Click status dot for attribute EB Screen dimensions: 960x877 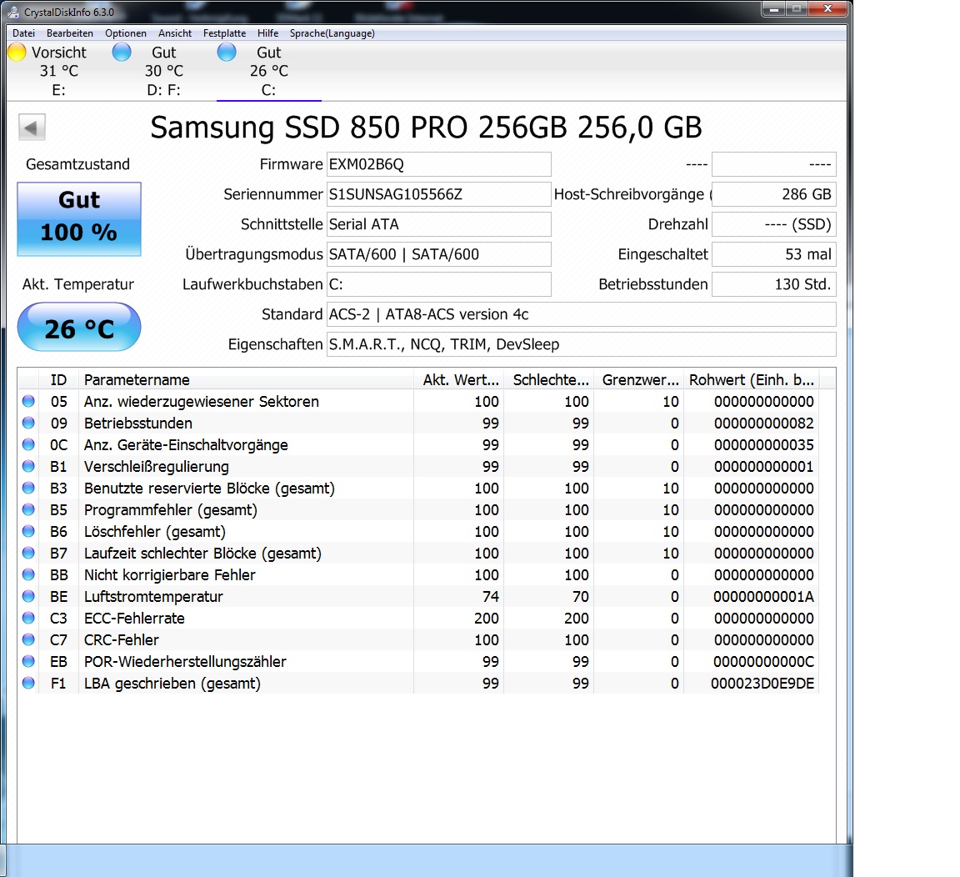coord(28,661)
